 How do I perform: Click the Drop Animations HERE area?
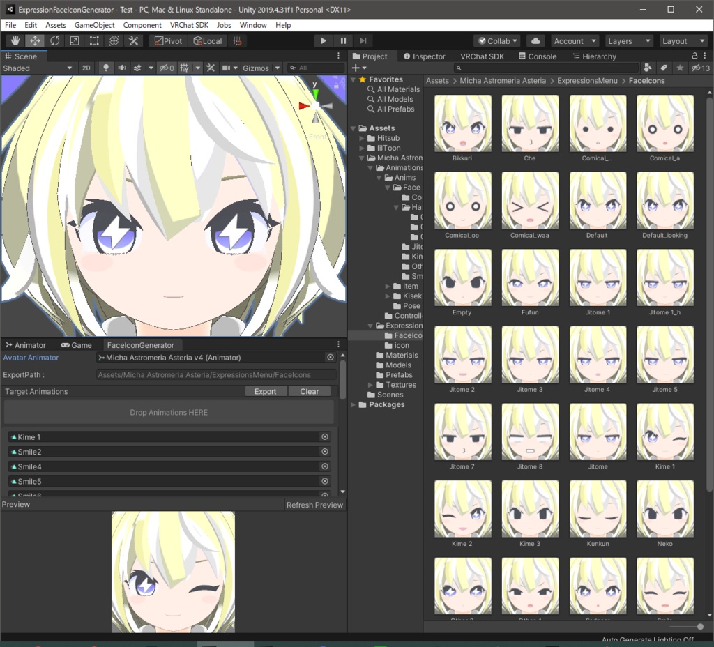tap(169, 412)
